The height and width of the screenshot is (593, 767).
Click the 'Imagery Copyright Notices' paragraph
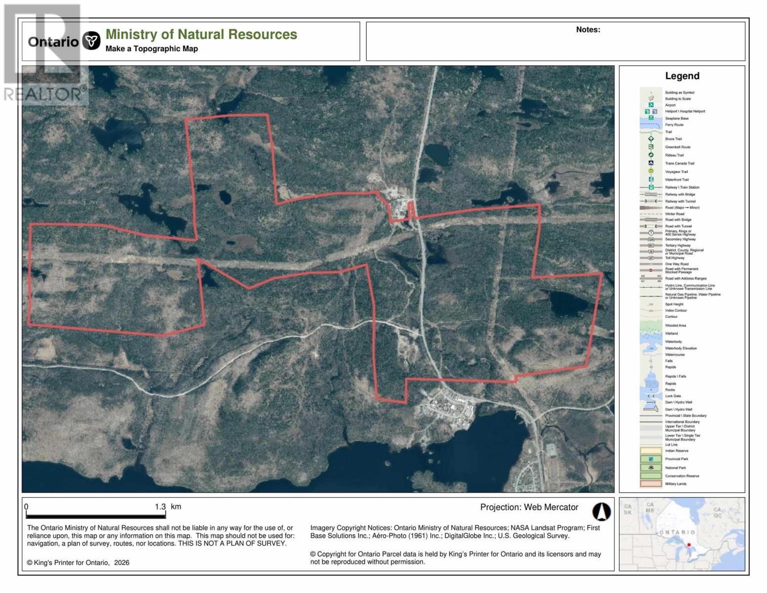point(455,532)
